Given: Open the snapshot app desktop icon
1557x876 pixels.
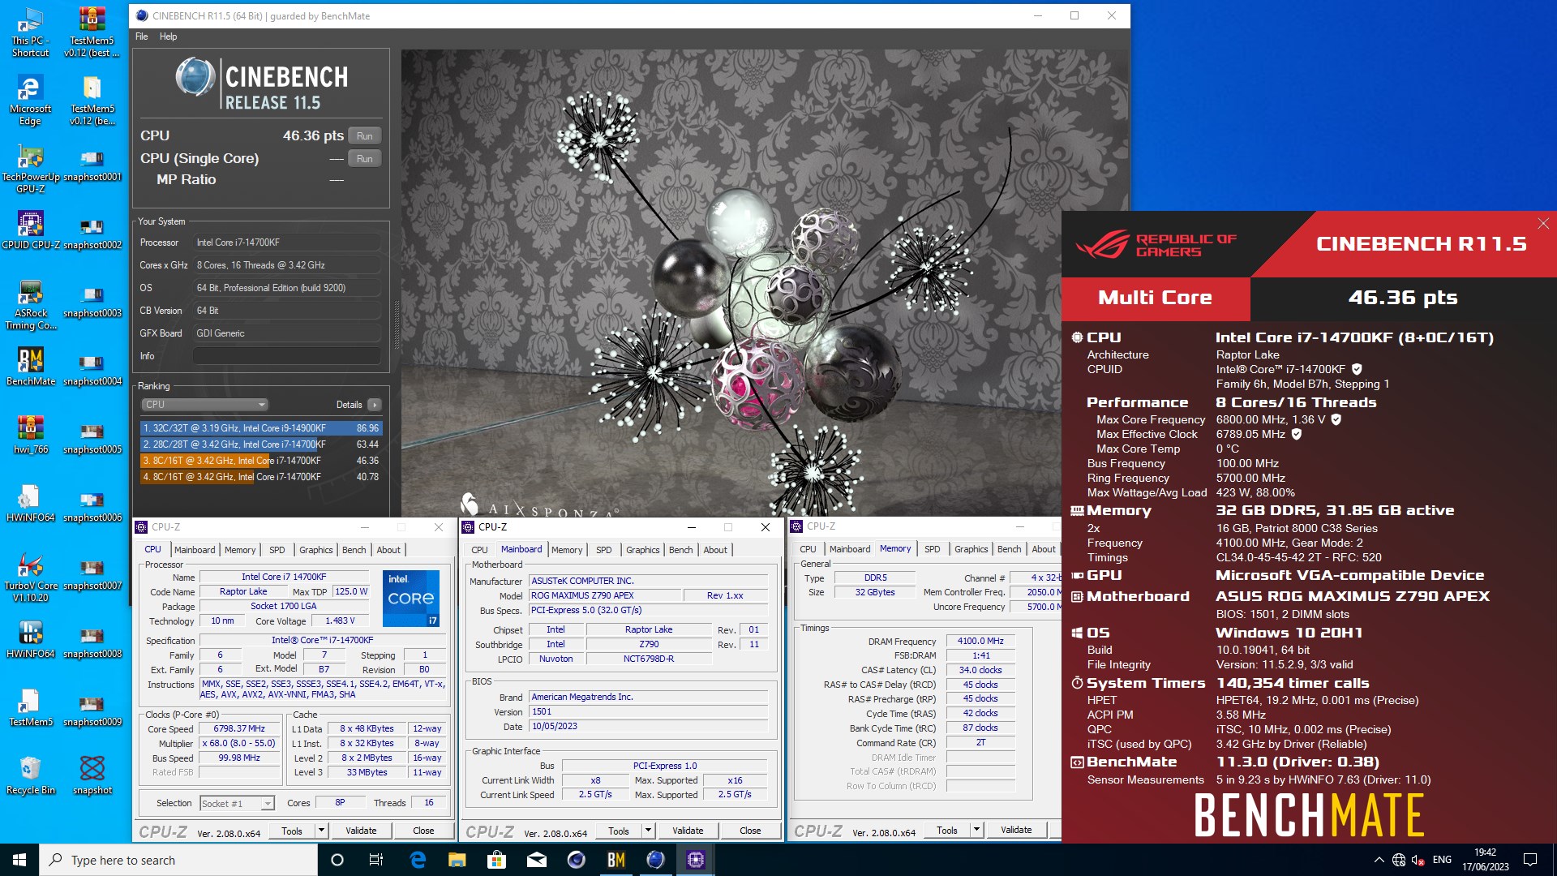Looking at the screenshot, I should pyautogui.click(x=92, y=775).
